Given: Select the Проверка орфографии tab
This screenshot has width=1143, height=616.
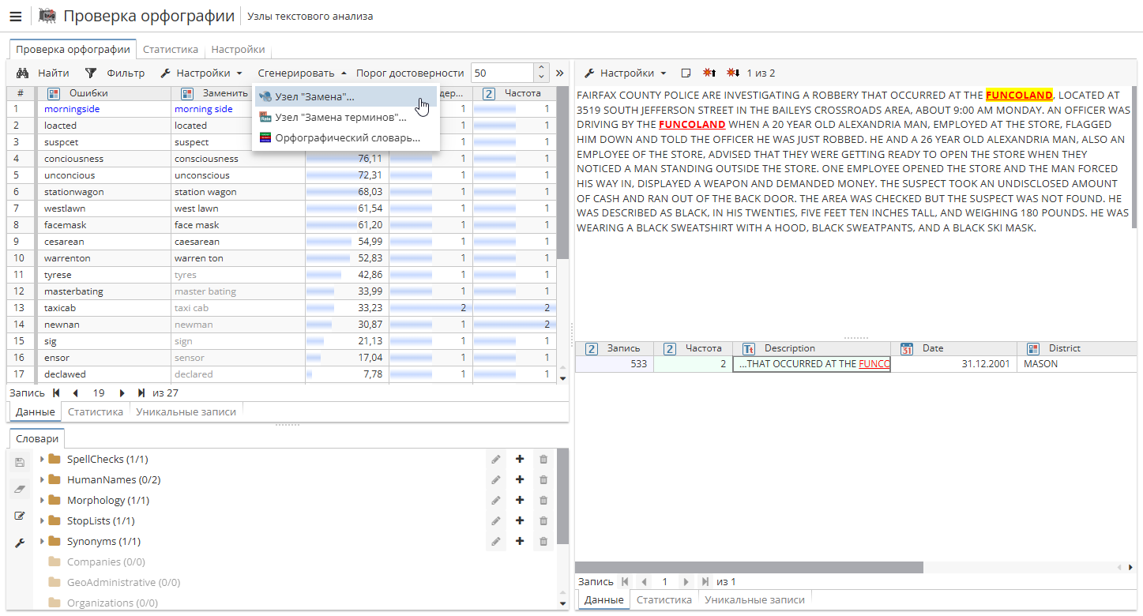Looking at the screenshot, I should point(73,49).
